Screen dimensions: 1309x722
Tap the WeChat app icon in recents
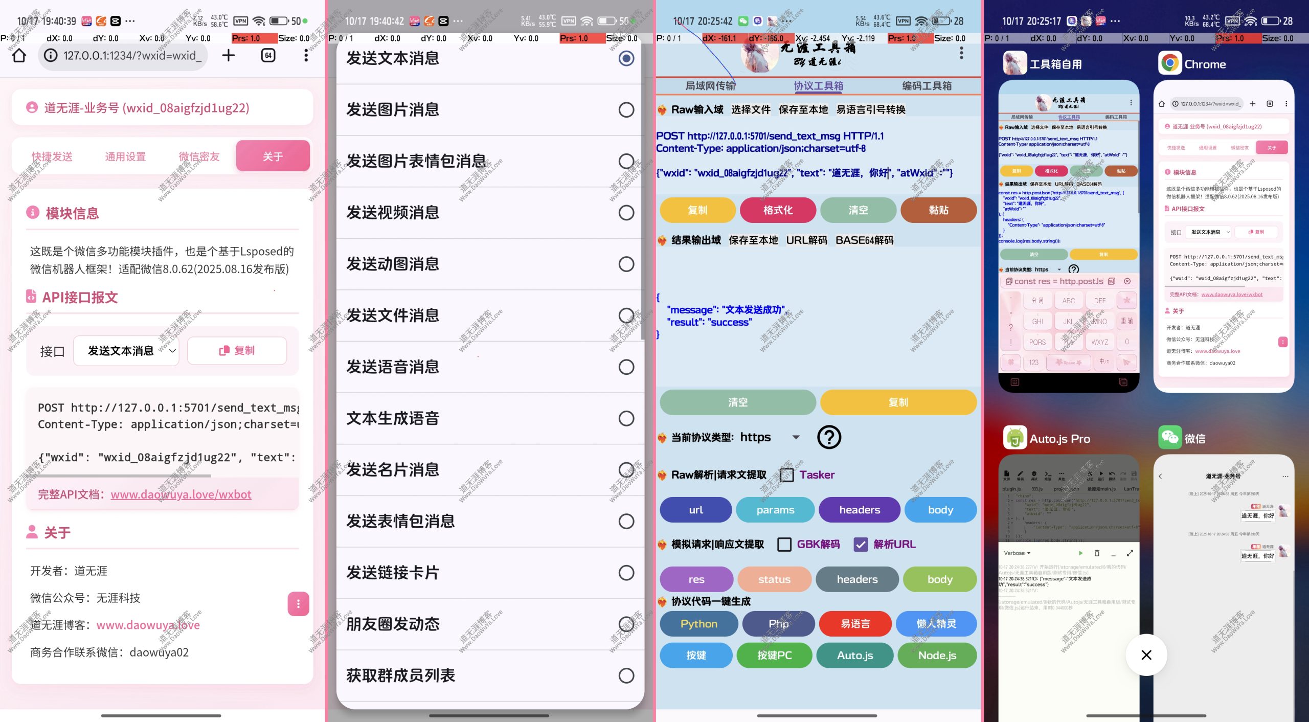tap(1170, 438)
